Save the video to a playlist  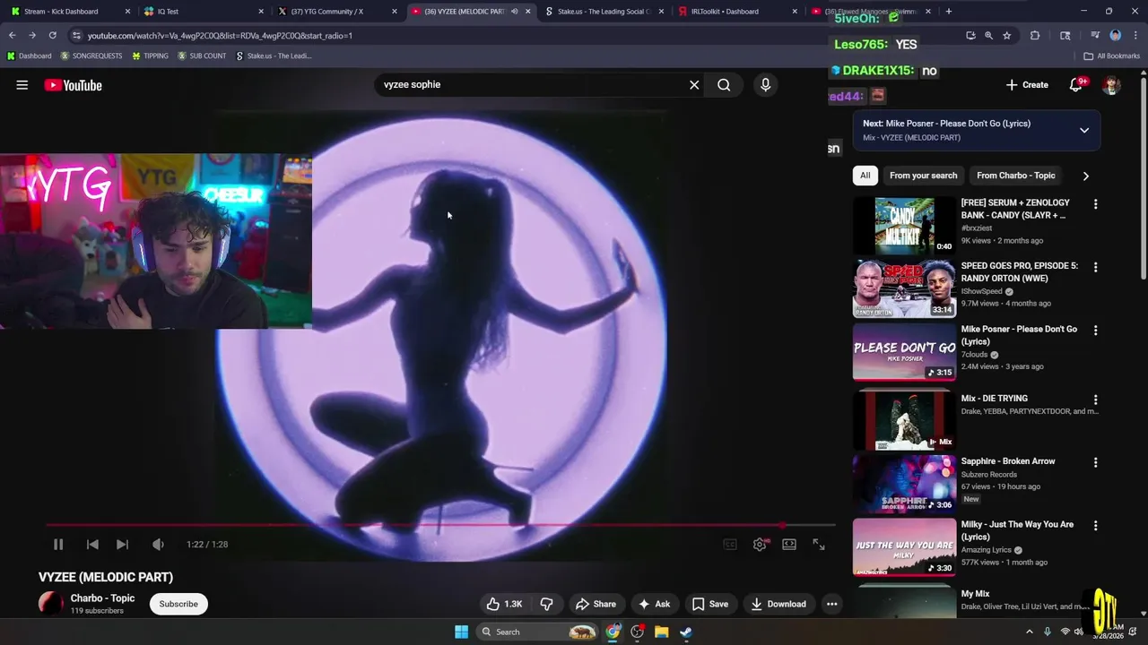pyautogui.click(x=710, y=604)
